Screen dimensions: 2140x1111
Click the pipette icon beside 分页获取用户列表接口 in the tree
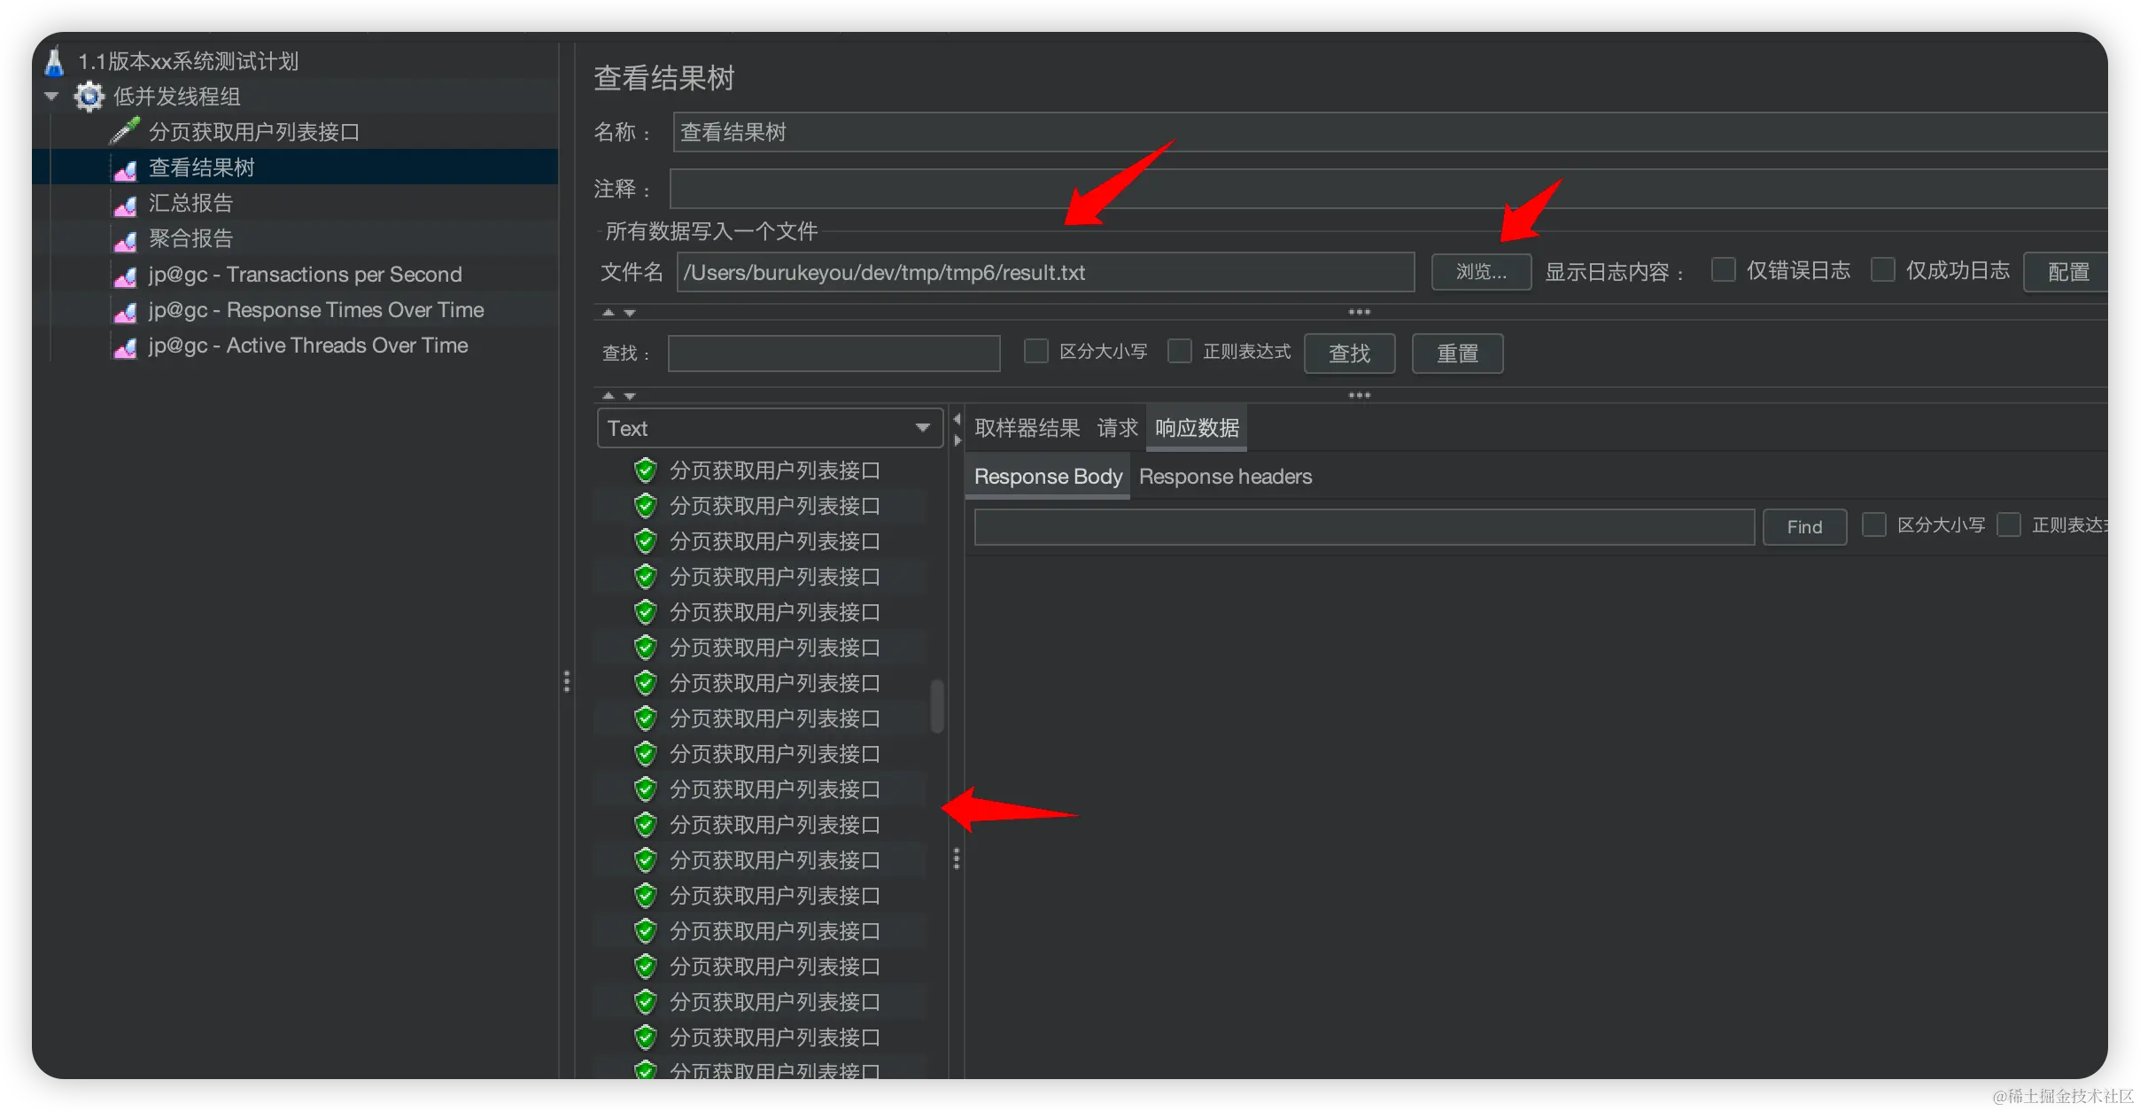(125, 131)
